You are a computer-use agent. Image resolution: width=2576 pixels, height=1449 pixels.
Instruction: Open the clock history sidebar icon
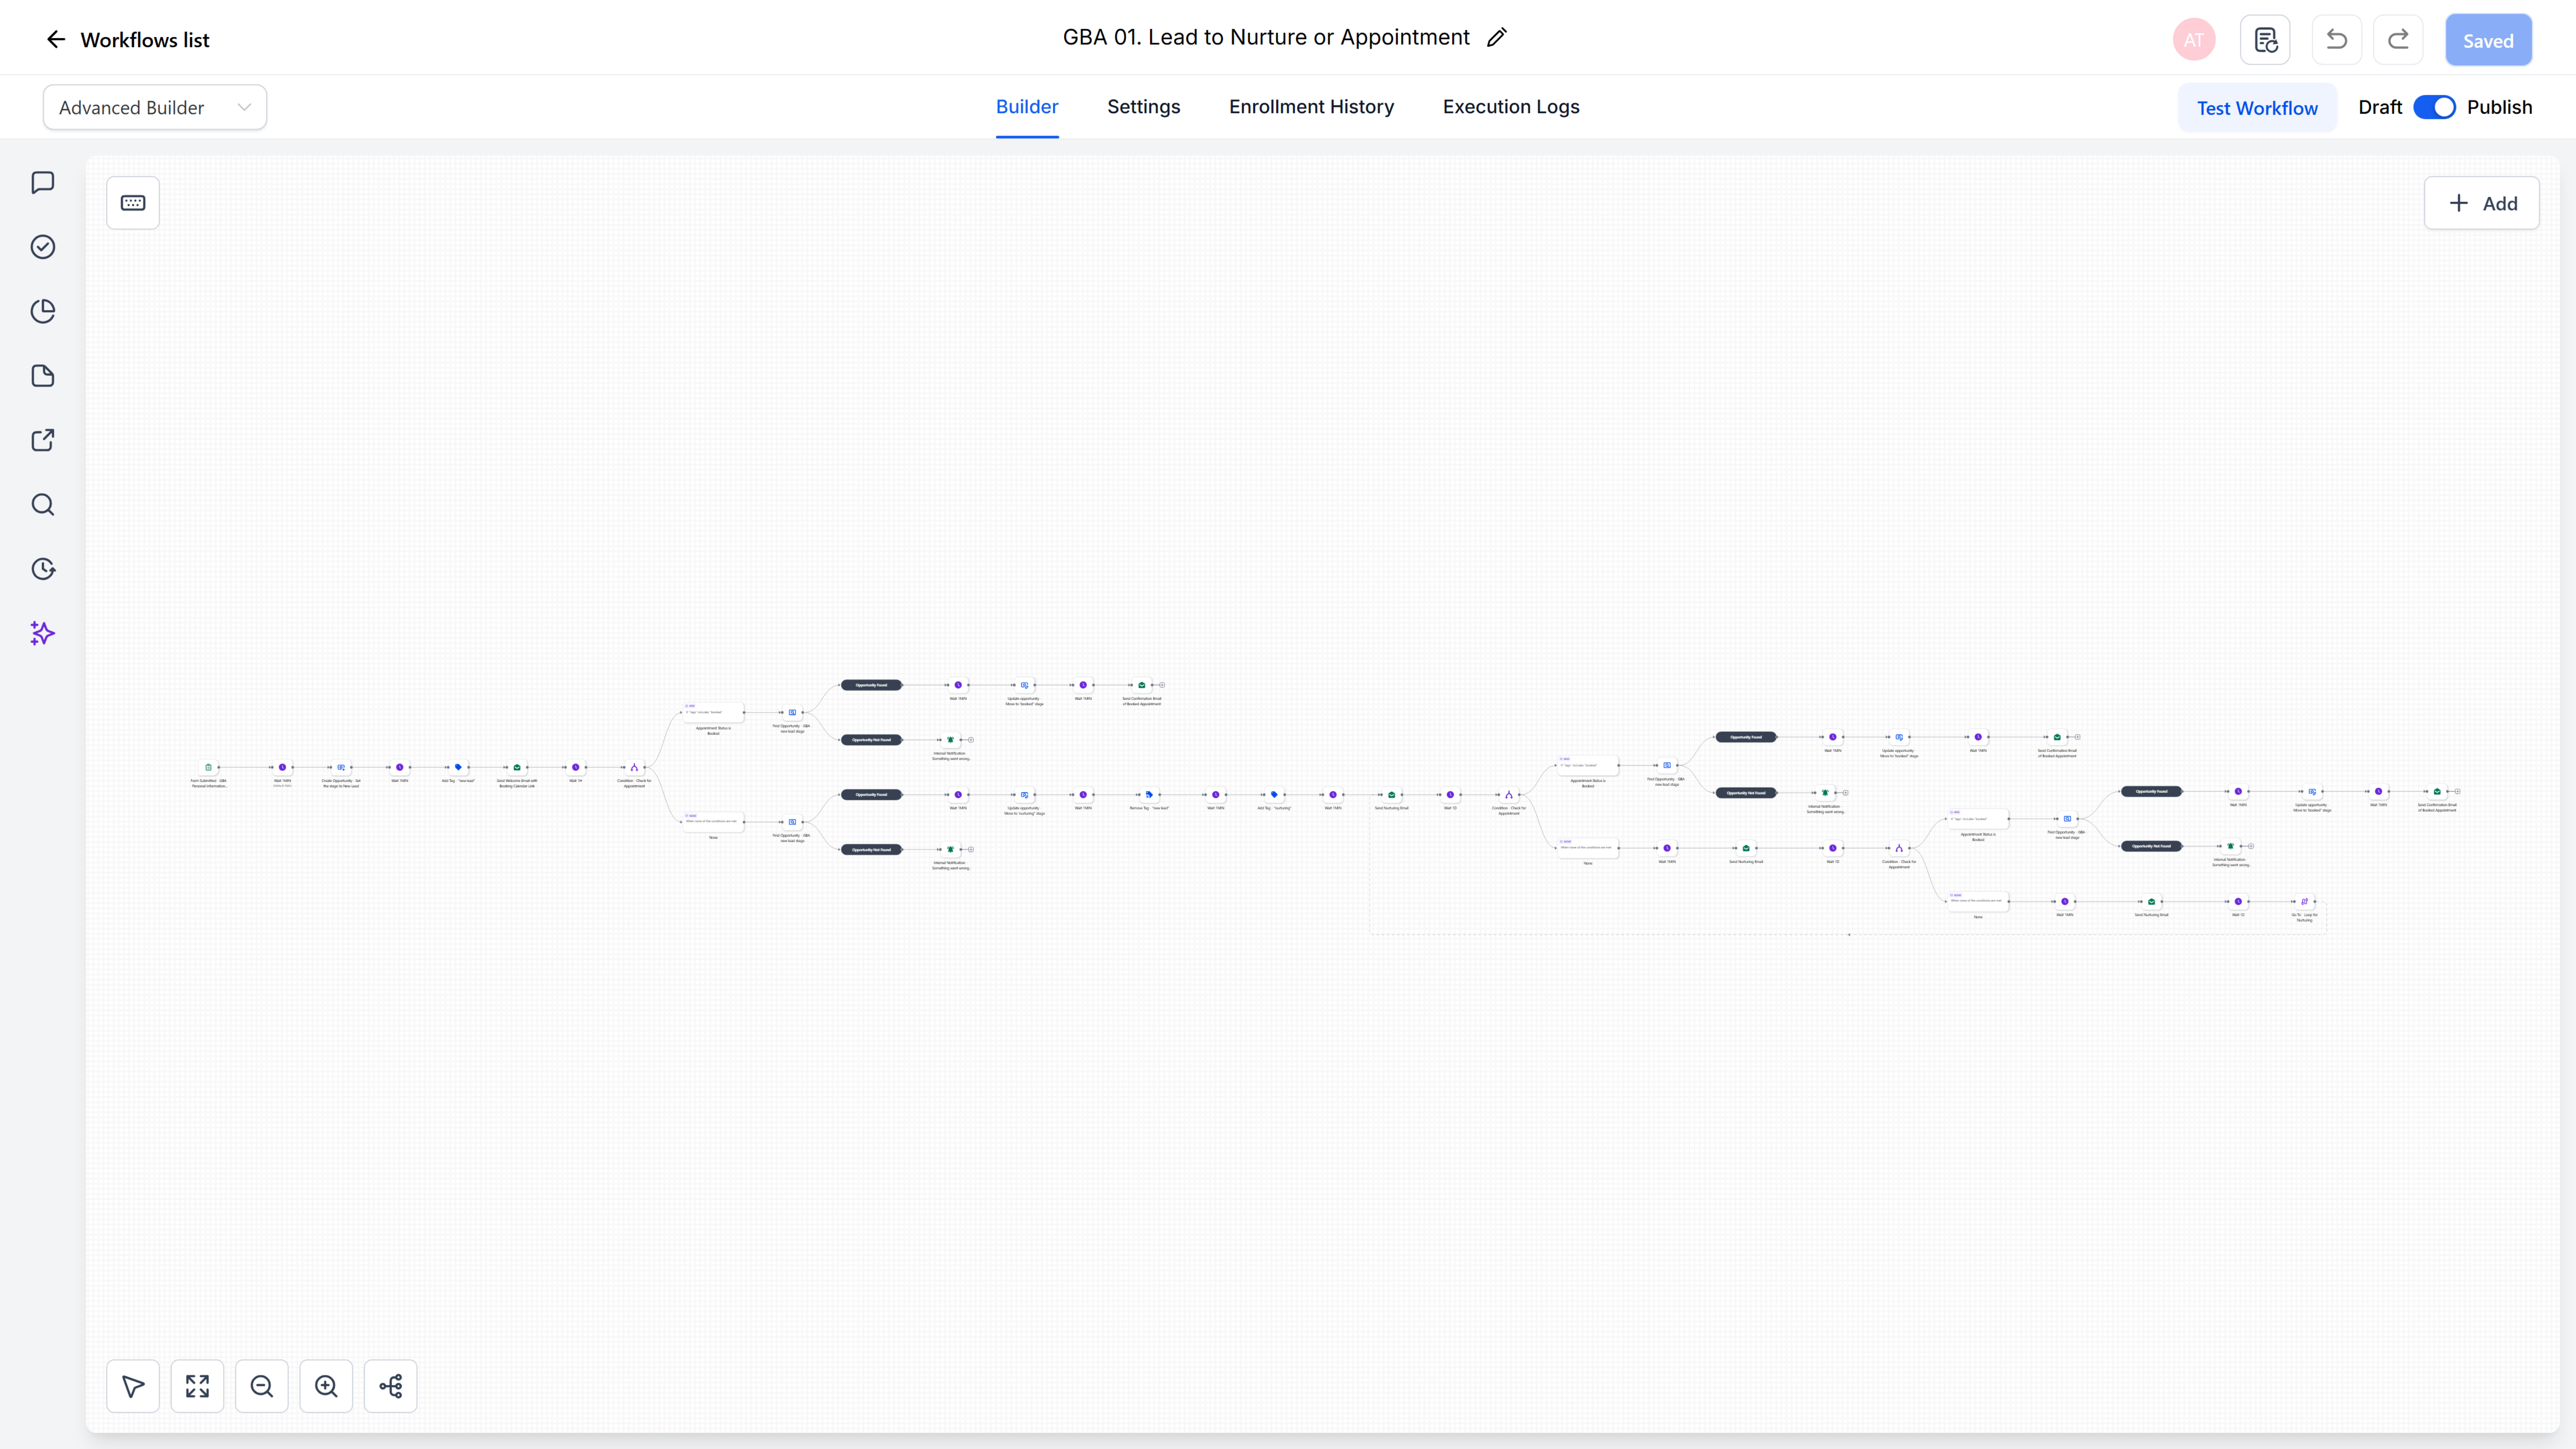(43, 569)
